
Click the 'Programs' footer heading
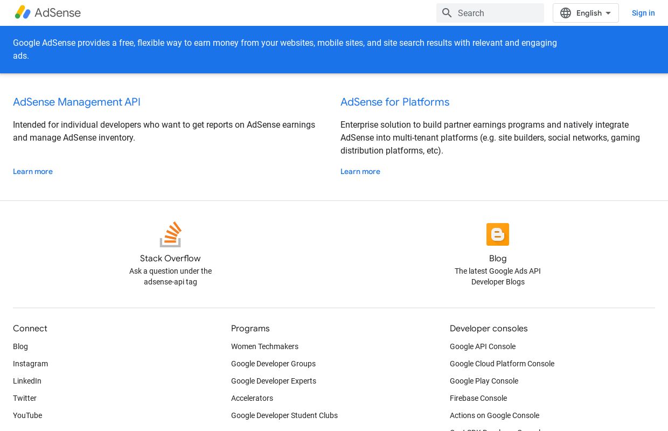pos(250,328)
